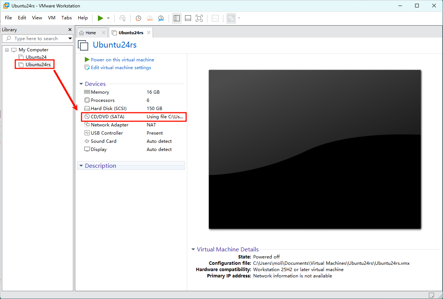Viewport: 443px width, 299px height.
Task: Click Send Ctrl+Alt+Del toolbar icon
Action: click(122, 18)
